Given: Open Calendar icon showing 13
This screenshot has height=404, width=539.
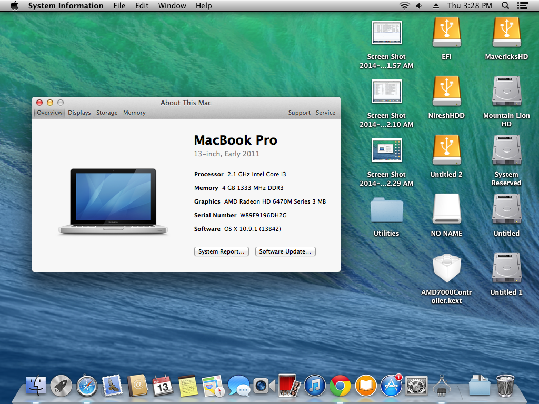Looking at the screenshot, I should [163, 386].
